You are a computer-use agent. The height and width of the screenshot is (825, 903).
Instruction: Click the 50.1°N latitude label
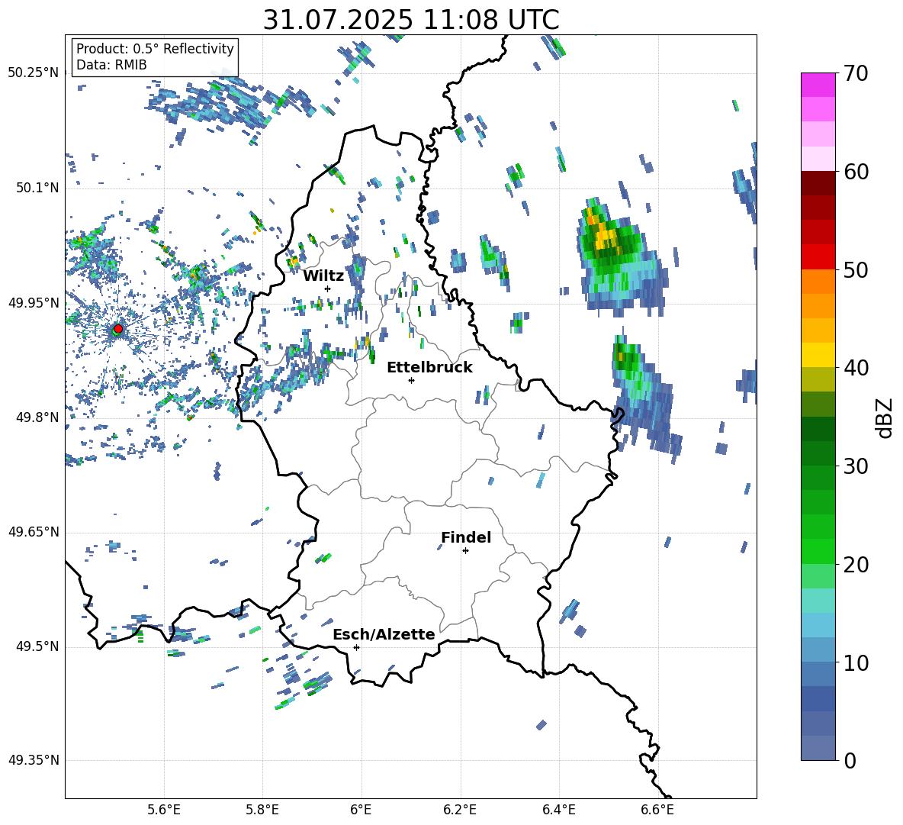point(38,189)
